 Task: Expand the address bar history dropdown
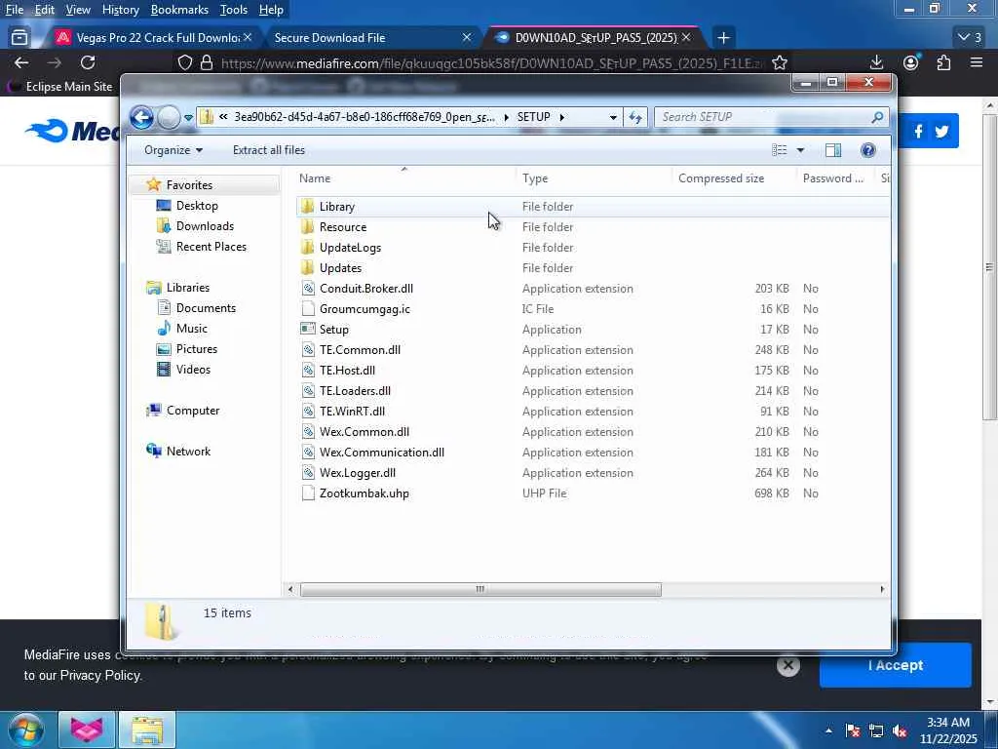(x=613, y=117)
